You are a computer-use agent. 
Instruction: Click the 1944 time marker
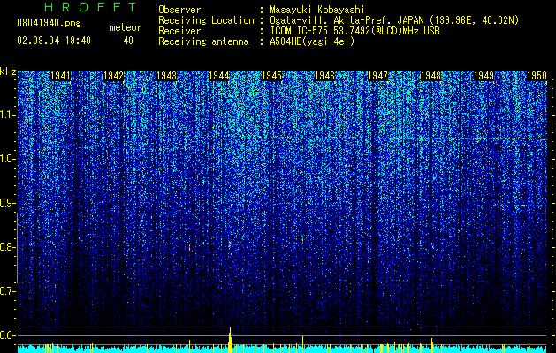pos(219,76)
